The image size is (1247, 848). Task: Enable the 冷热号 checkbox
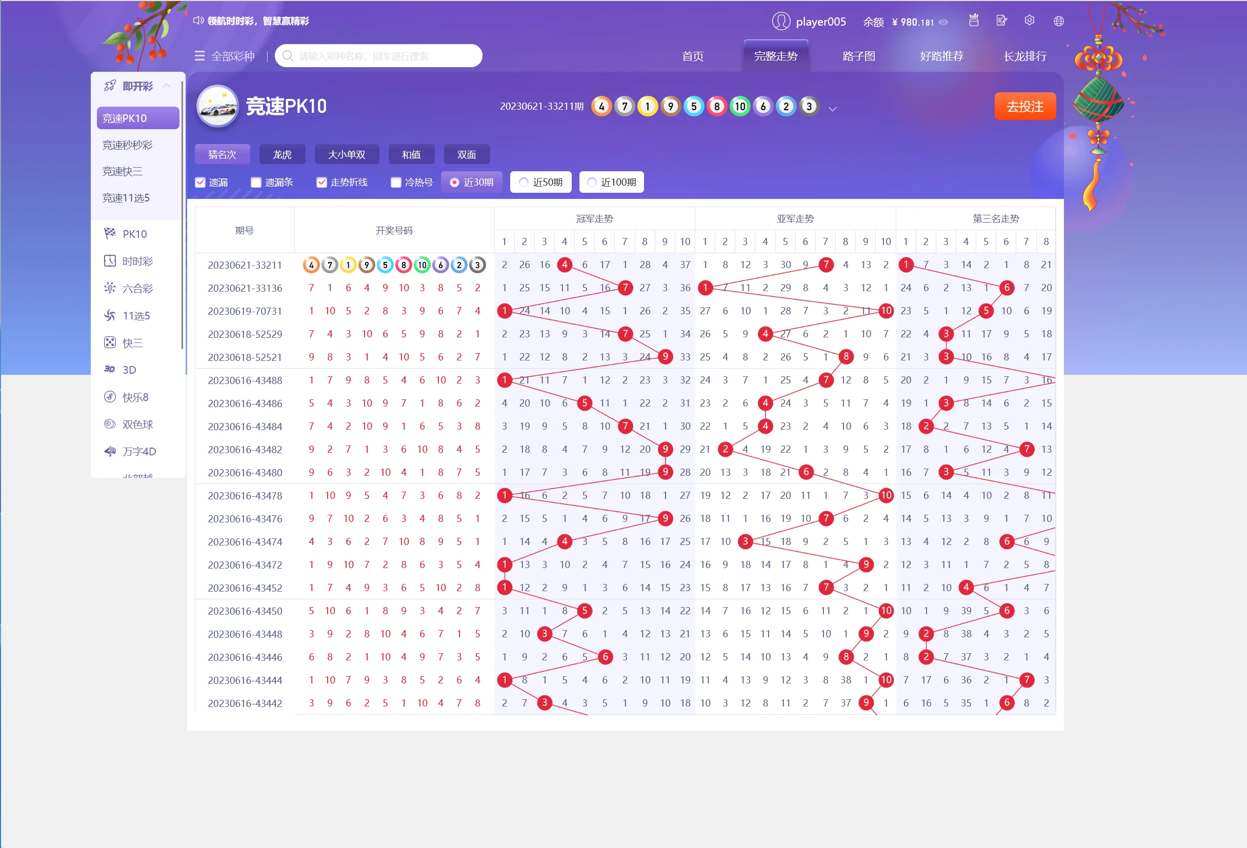396,183
